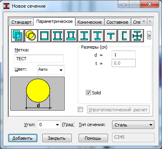Choose the double-web box section icon
This screenshot has height=149, width=162.
click(58, 36)
